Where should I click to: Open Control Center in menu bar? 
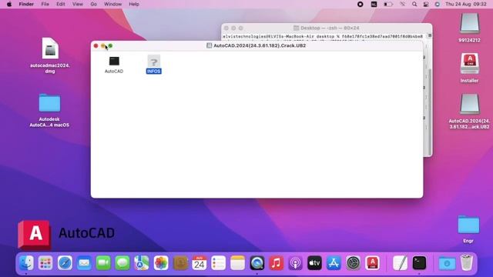click(426, 4)
